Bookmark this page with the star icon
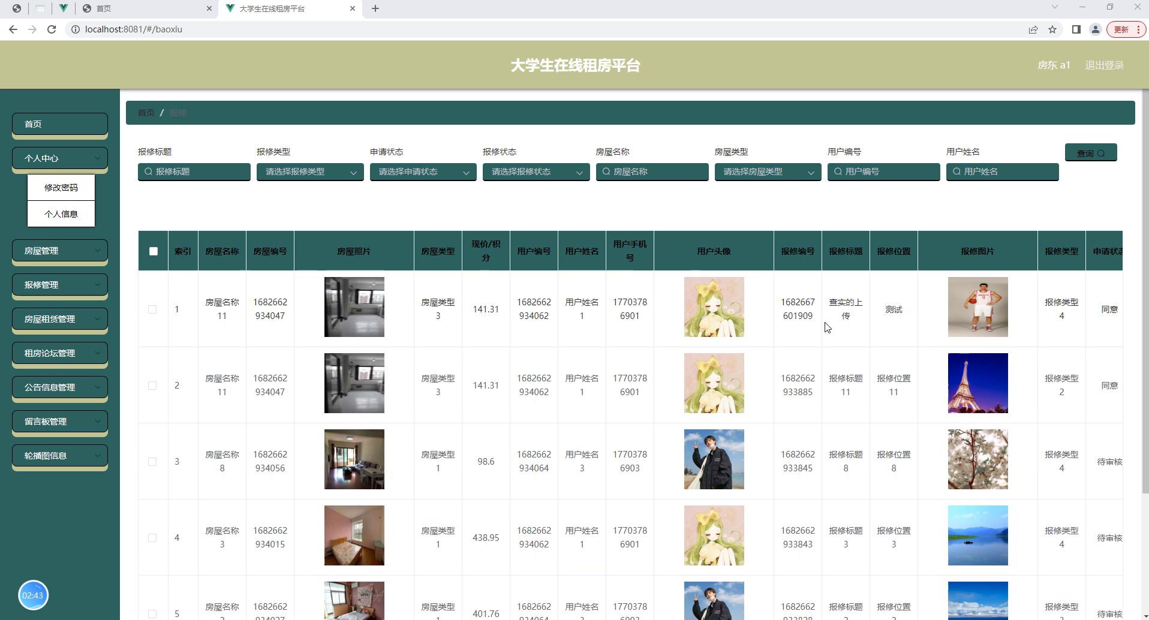Viewport: 1149px width, 620px height. coord(1052,29)
